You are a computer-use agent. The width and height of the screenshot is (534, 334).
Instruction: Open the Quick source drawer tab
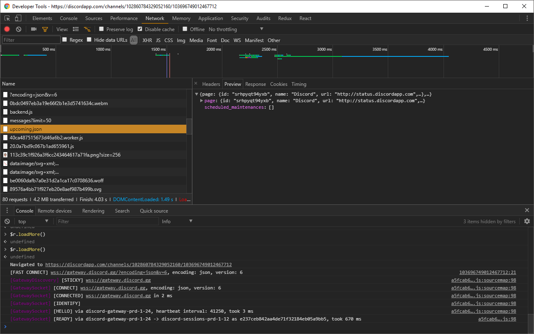154,211
